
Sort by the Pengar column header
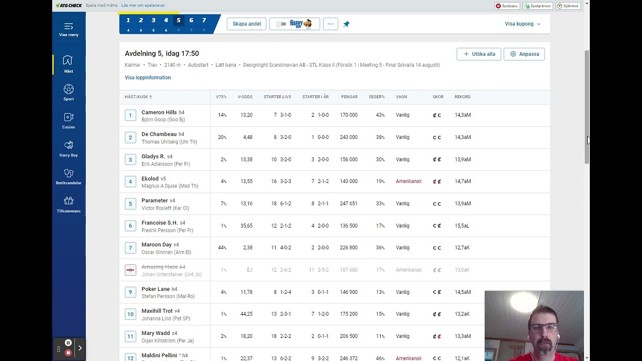click(349, 97)
